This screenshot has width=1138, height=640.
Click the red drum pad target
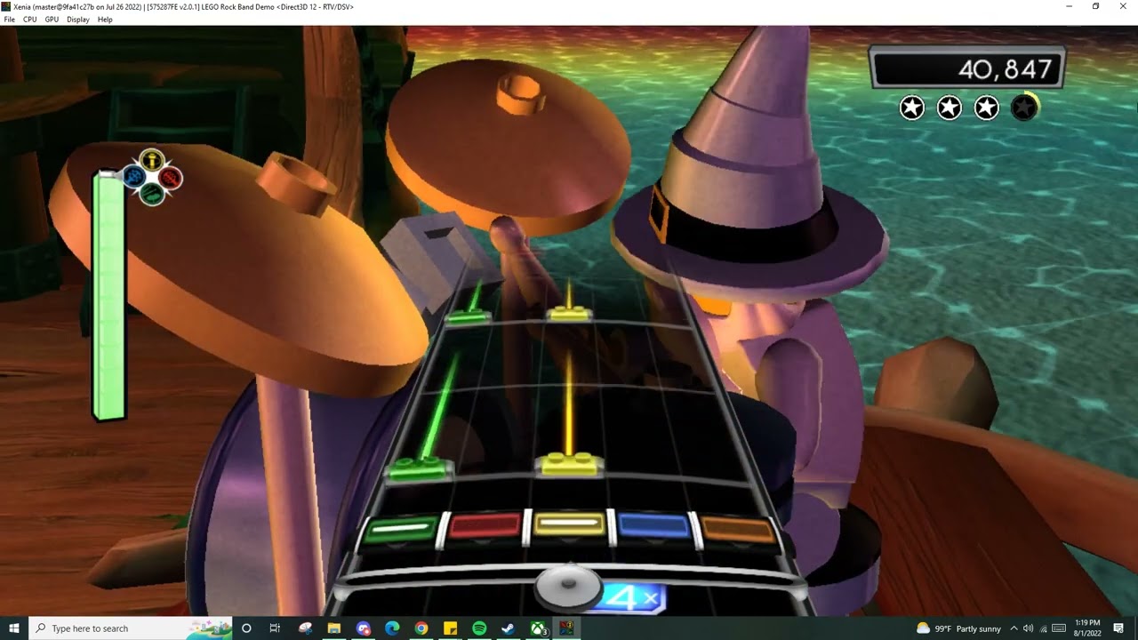485,526
